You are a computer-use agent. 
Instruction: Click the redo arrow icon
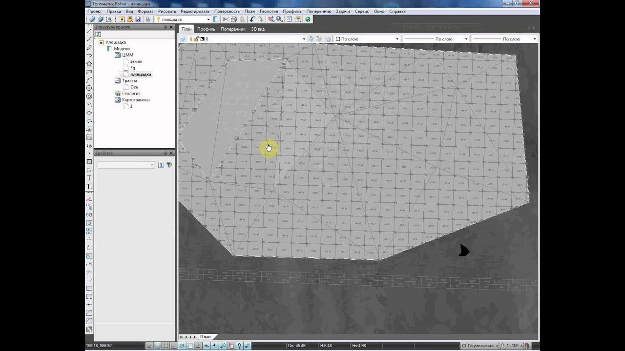click(261, 19)
